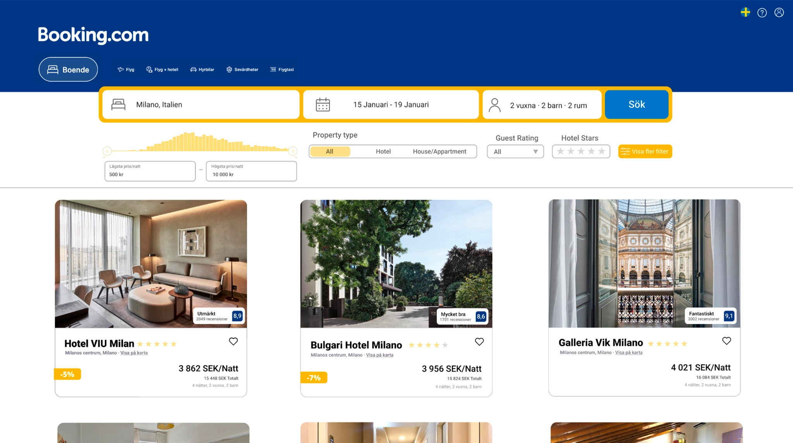Viewport: 793px width, 443px height.
Task: Open the Flygtaxi tab
Action: [282, 70]
